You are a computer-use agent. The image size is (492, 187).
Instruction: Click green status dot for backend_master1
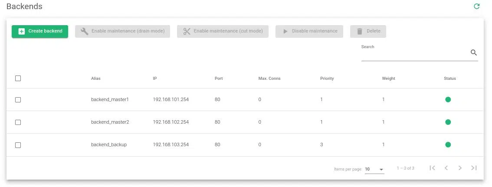coord(448,100)
